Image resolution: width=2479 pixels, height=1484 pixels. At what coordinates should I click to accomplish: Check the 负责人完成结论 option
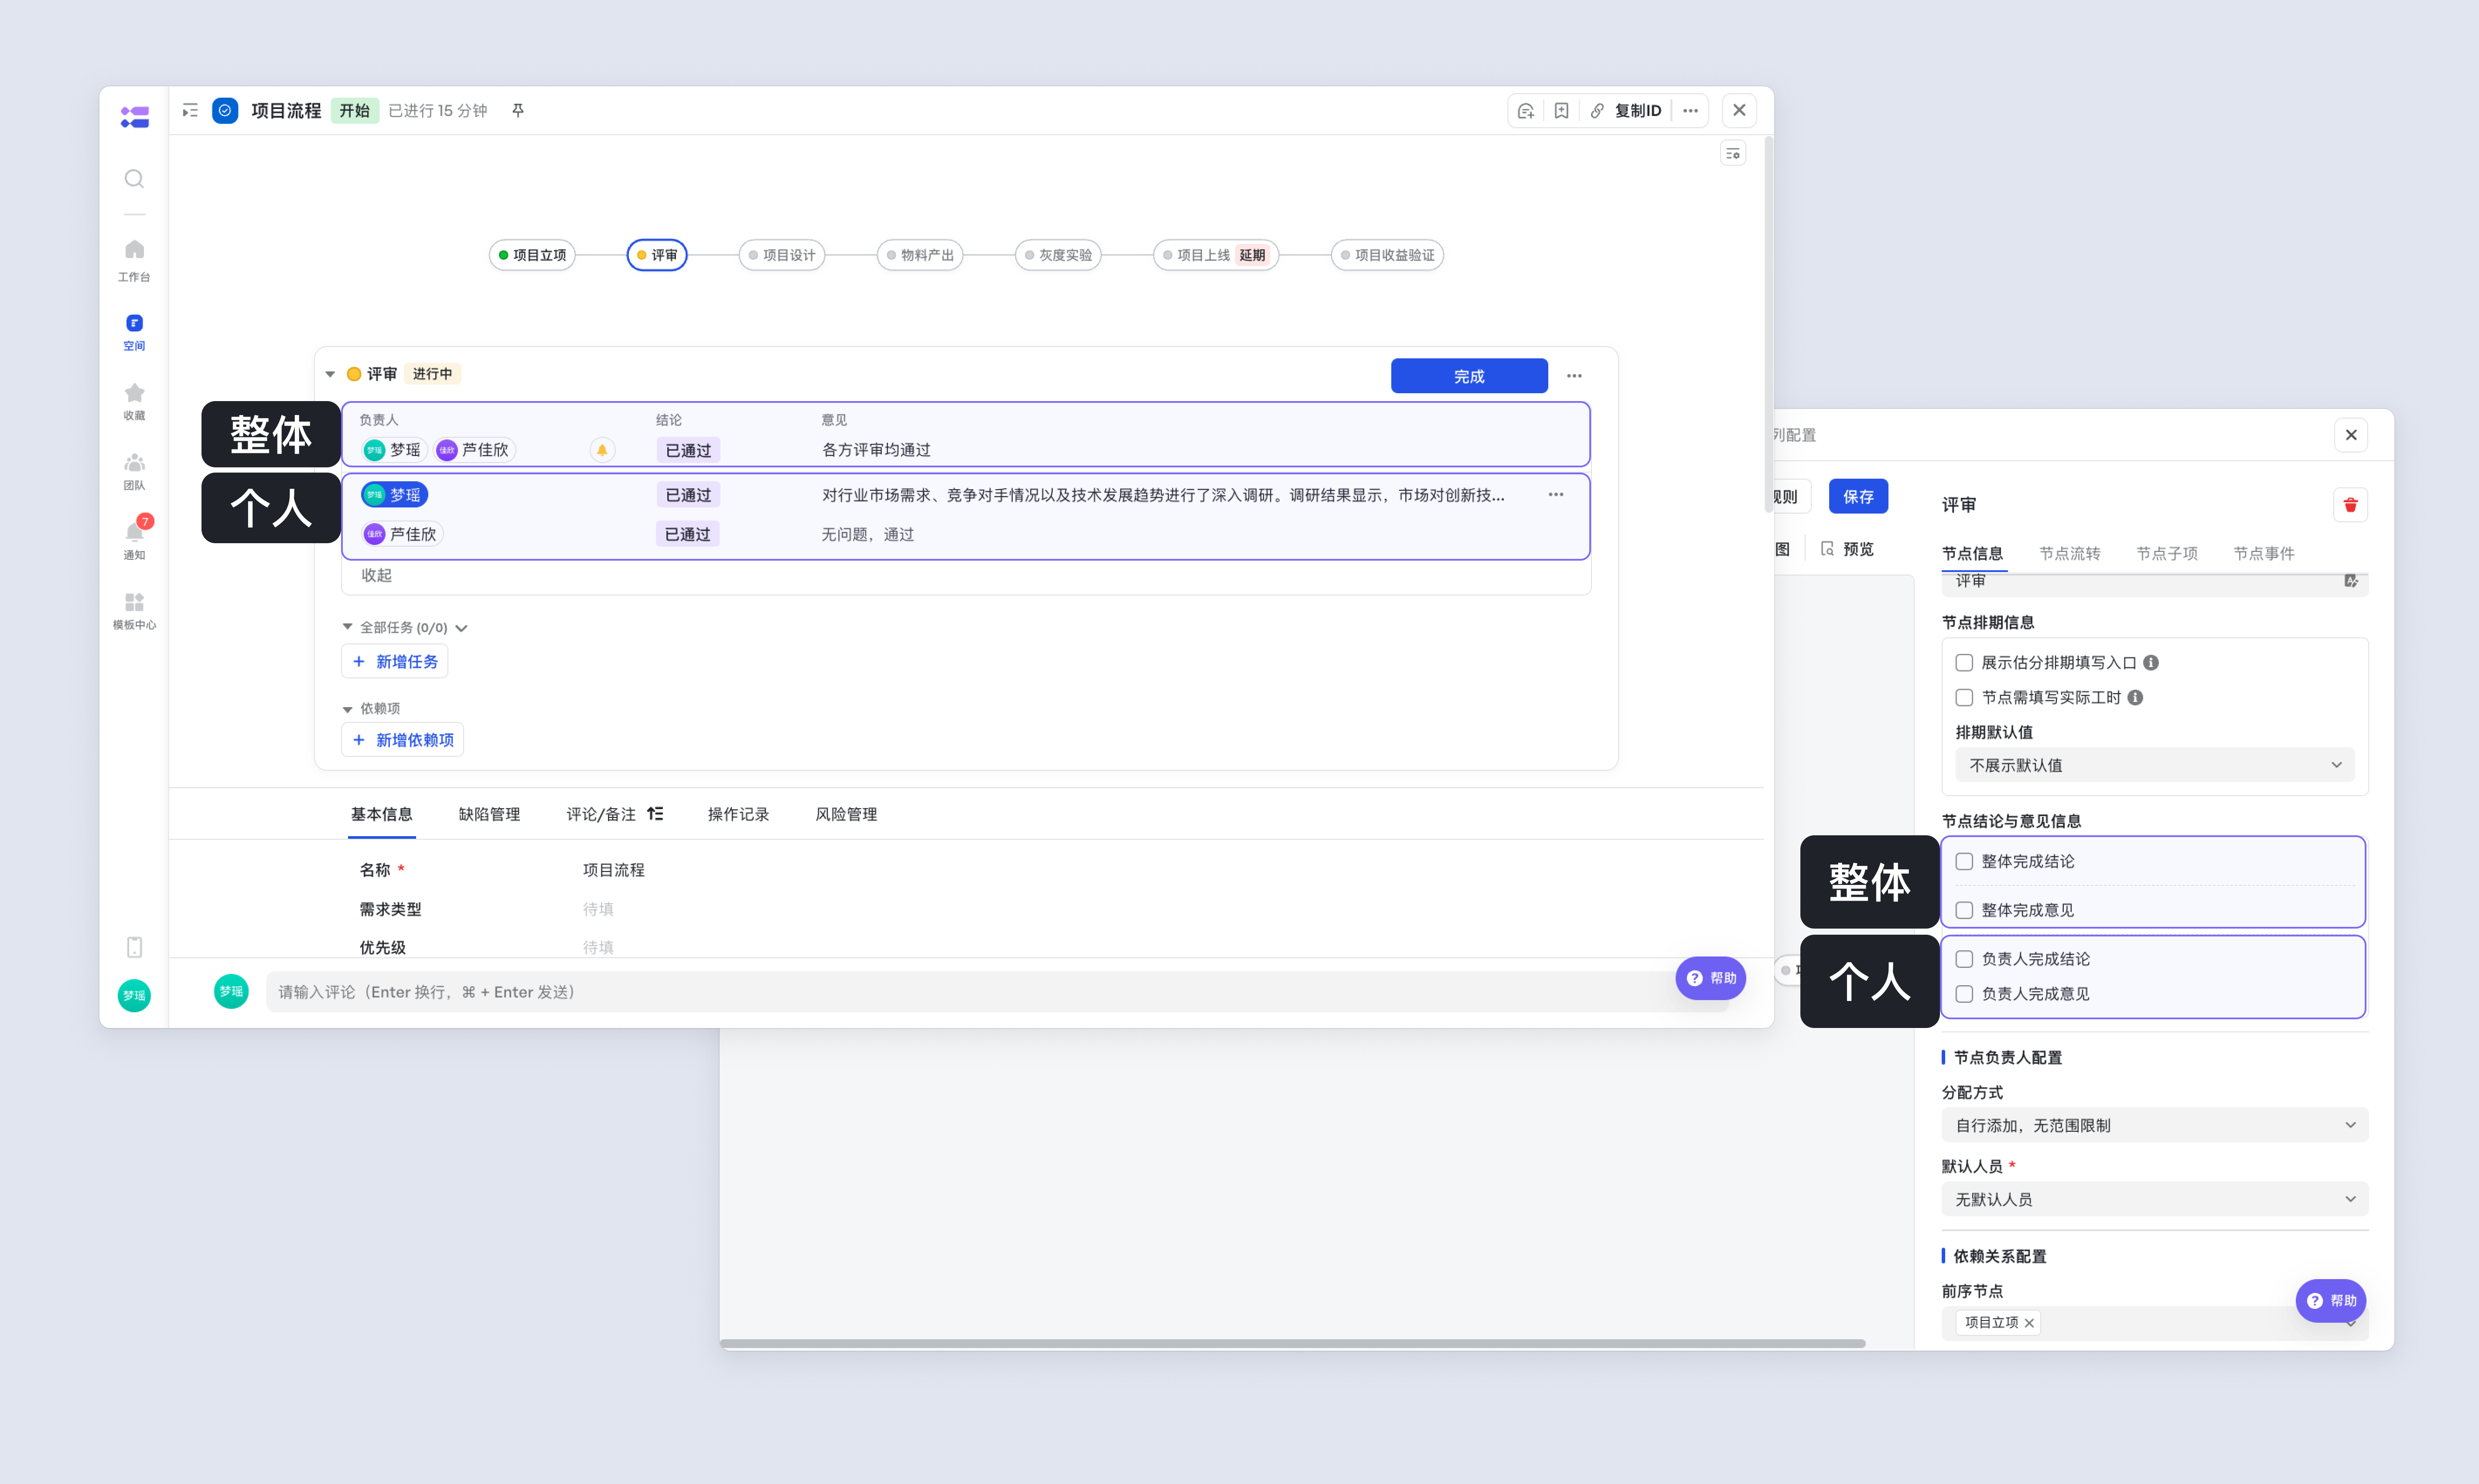tap(1965, 960)
